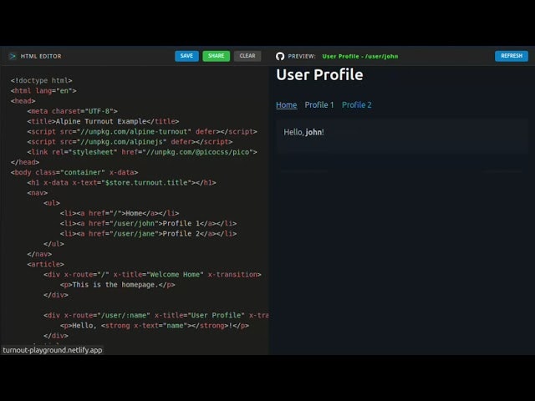Image resolution: width=535 pixels, height=401 pixels.
Task: Click the '<article>' code line
Action: (45, 264)
